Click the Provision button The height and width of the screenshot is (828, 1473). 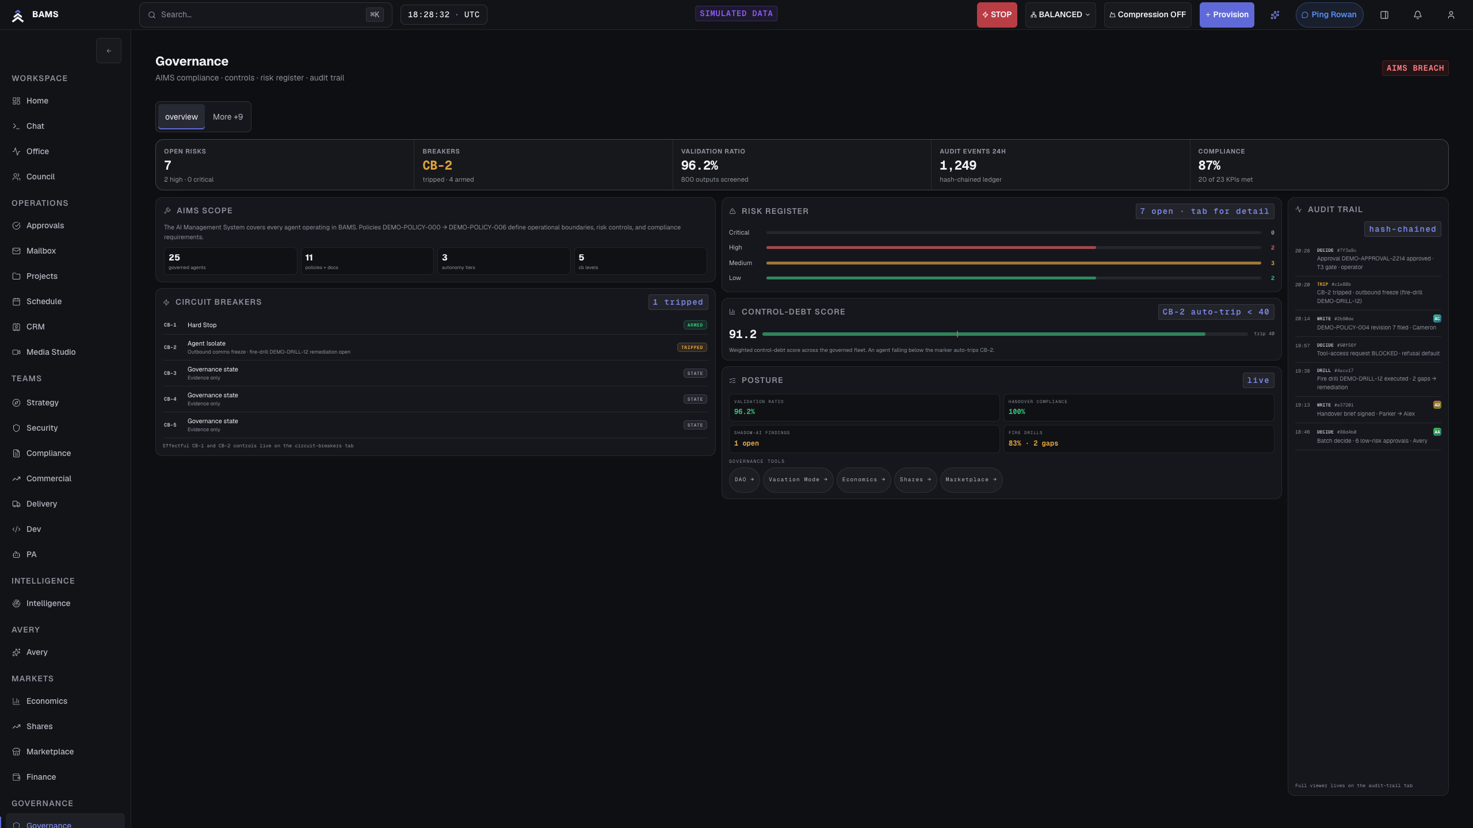[x=1227, y=15]
